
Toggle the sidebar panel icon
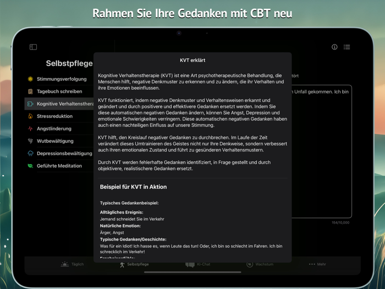click(33, 47)
